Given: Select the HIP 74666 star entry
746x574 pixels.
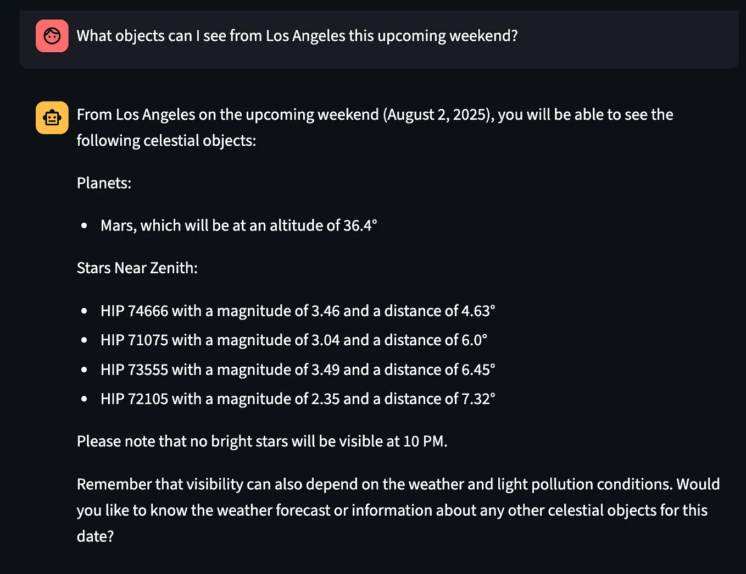Looking at the screenshot, I should 297,311.
